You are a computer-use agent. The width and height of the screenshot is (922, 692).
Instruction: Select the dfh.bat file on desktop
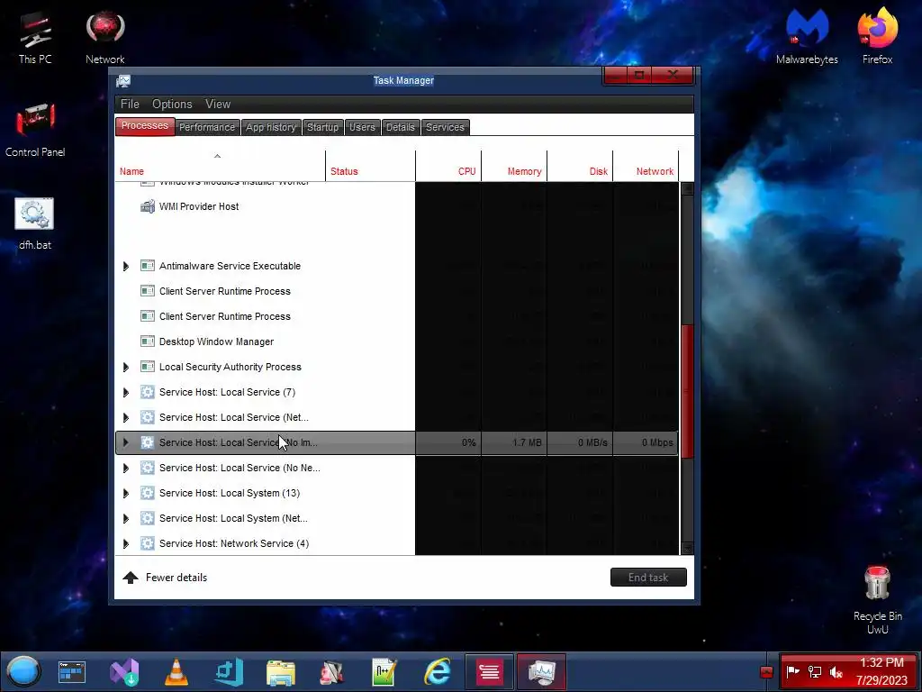(35, 223)
